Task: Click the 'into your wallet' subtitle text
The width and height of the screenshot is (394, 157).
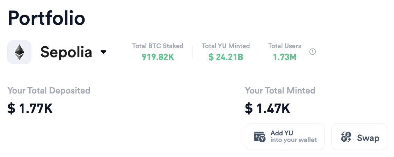Action: [x=293, y=140]
